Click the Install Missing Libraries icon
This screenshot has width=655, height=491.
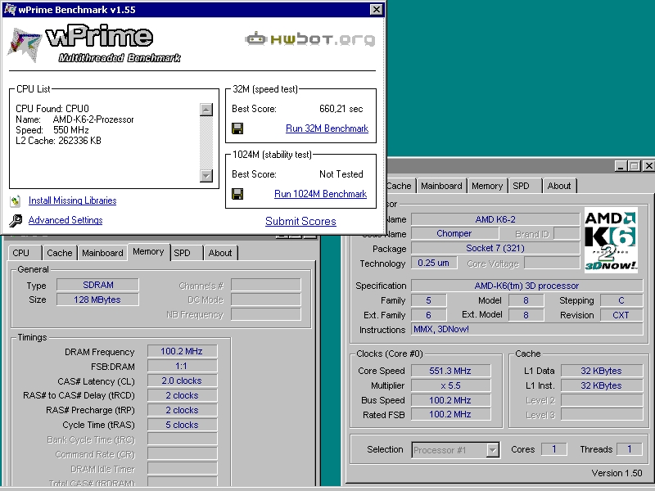pyautogui.click(x=16, y=200)
